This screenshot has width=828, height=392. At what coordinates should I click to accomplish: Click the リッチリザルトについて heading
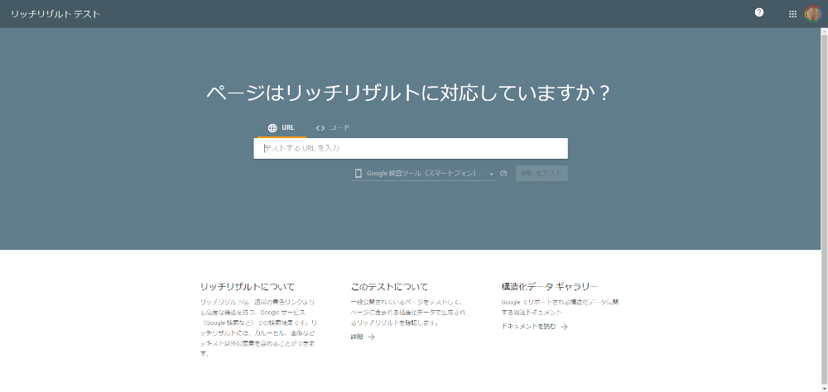click(248, 286)
